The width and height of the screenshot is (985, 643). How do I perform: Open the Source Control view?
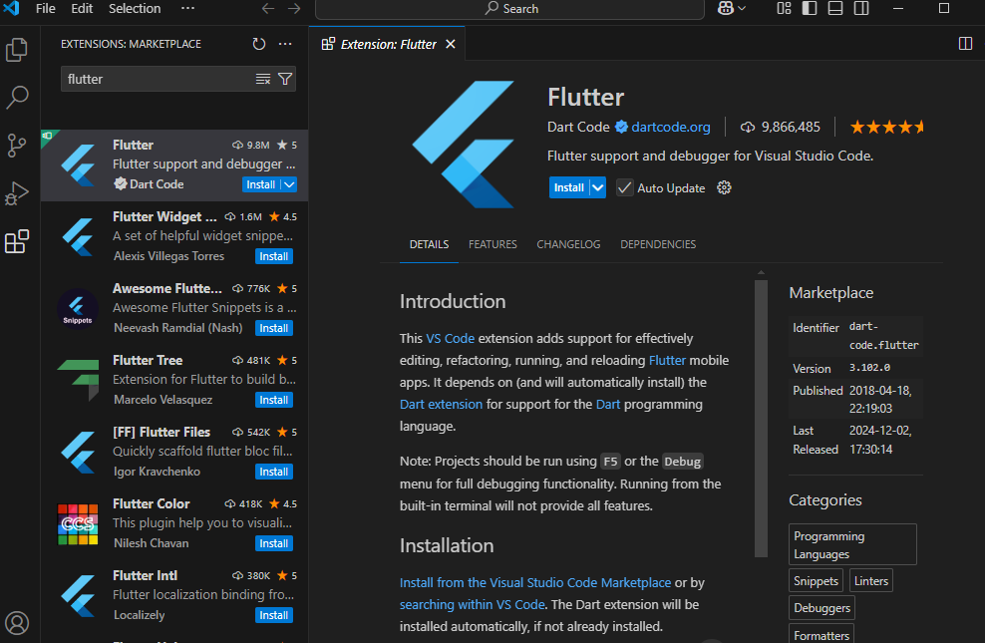[17, 146]
